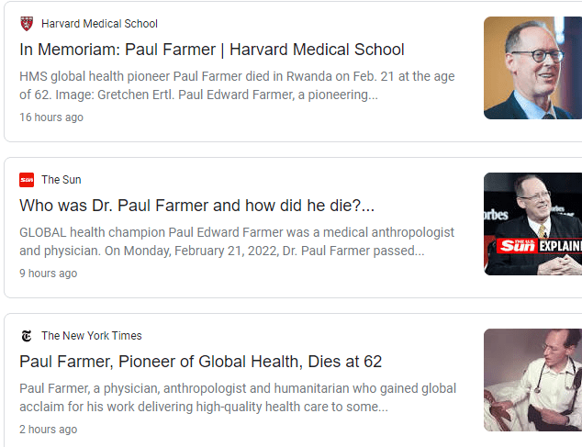Click the Harvard Medical School shield favicon
This screenshot has height=447, width=582.
click(27, 24)
